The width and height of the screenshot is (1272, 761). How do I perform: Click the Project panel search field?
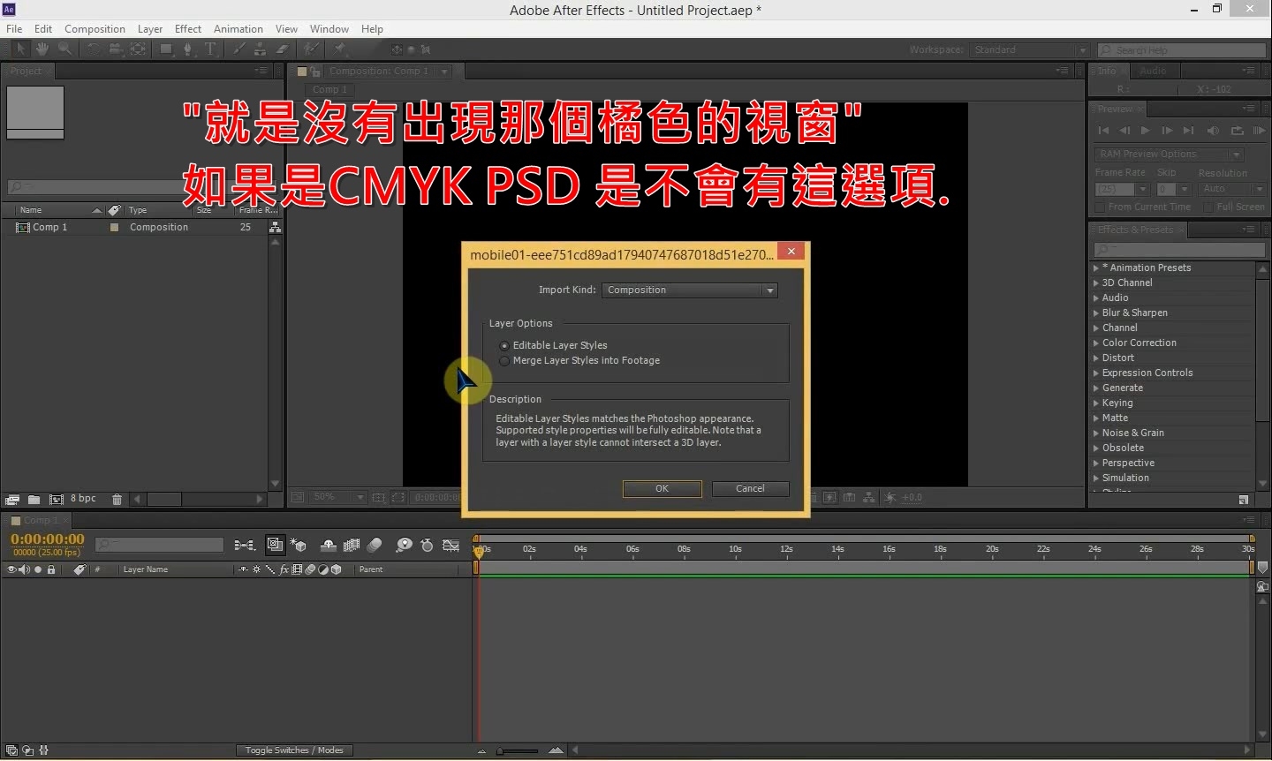coord(97,187)
